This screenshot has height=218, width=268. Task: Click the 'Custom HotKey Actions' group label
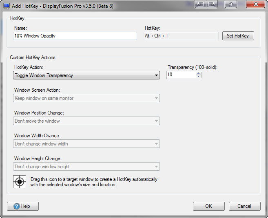[x=33, y=57]
